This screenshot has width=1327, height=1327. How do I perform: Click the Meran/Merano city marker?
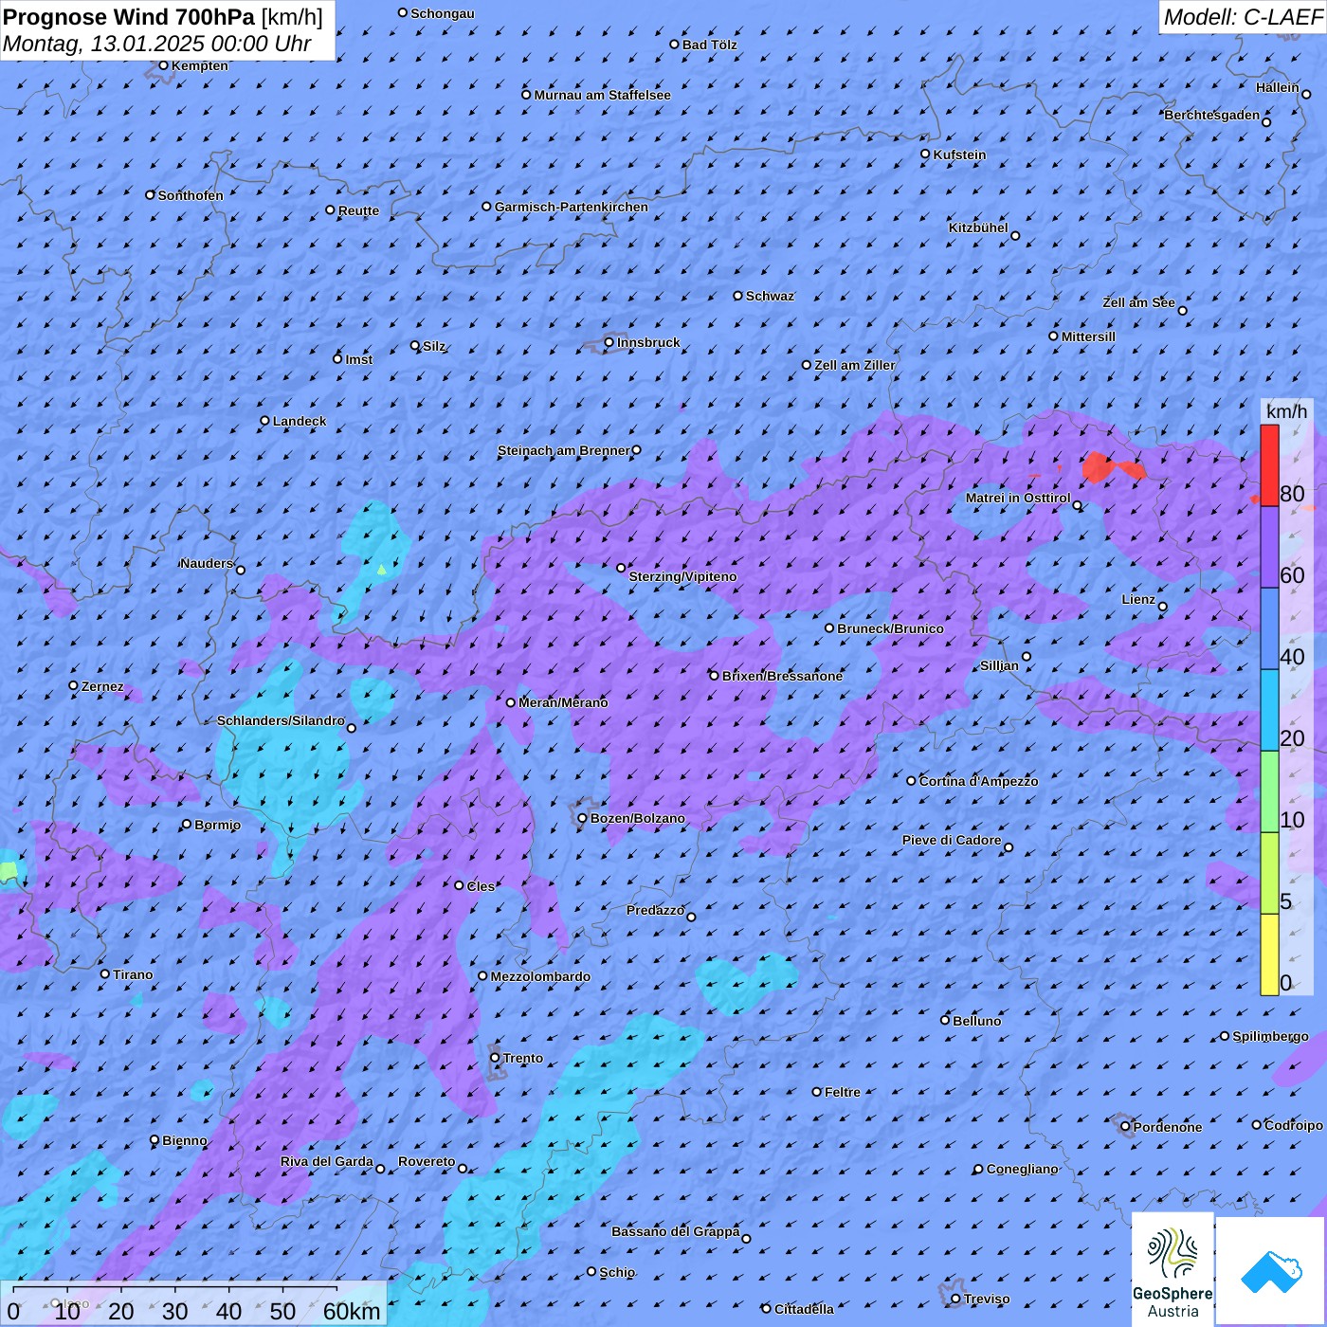[511, 702]
